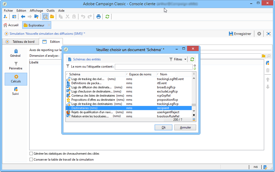Open the Général section

[x=15, y=53]
